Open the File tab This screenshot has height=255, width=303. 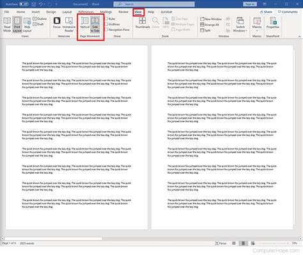tap(6, 12)
